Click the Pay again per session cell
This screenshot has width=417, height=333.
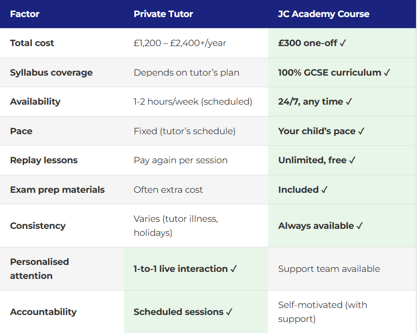tap(180, 160)
